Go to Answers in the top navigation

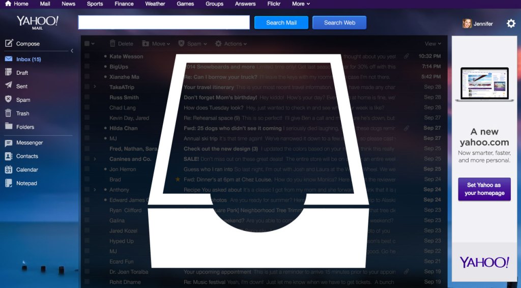pyautogui.click(x=245, y=4)
